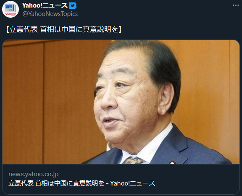This screenshot has width=242, height=196.
Task: Visit the @YahooNewsTopics handle
Action: 50,14
